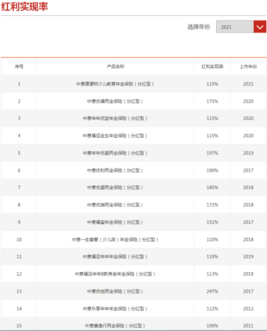Open the year dropdown red arrow

pos(260,27)
